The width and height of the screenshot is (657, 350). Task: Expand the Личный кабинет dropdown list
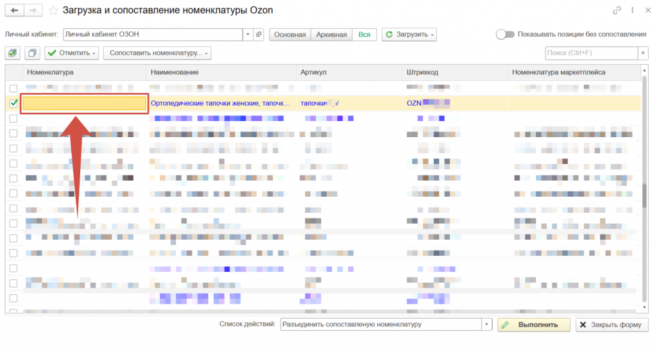(248, 35)
